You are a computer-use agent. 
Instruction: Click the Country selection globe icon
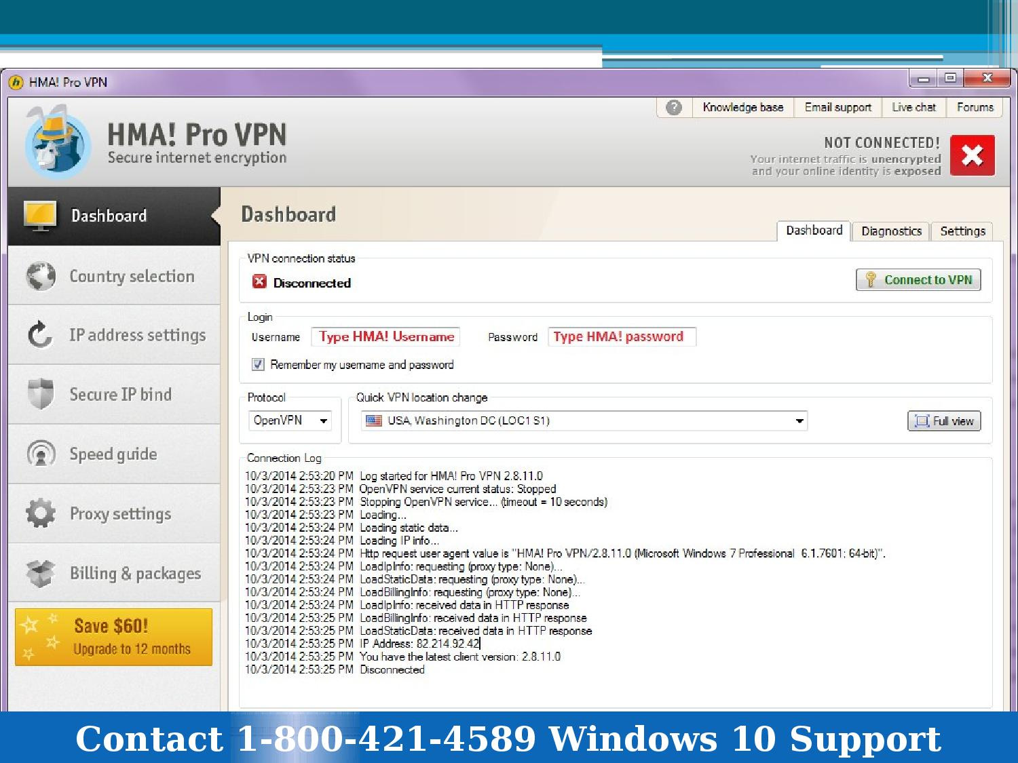(41, 276)
